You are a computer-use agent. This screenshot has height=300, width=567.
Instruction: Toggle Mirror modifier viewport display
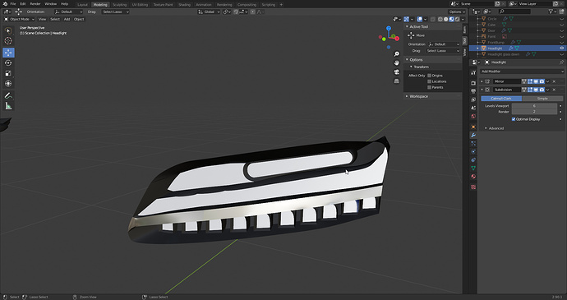tap(536, 81)
